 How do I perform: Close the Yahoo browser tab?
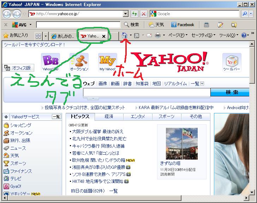click(103, 36)
